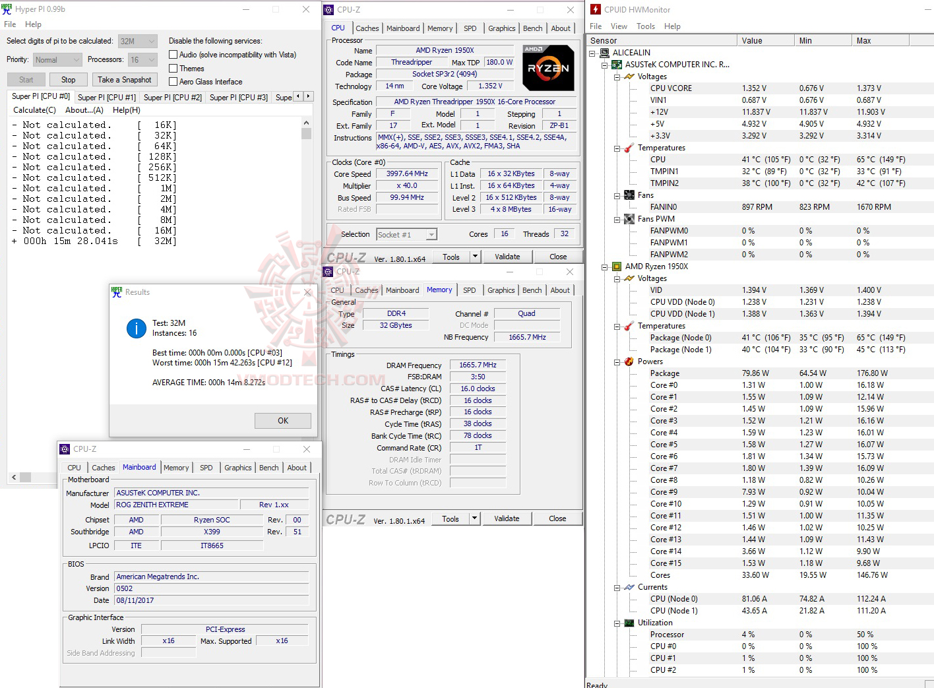Click the Powers sensor icon in HWMonitor
934x688 pixels.
point(628,361)
